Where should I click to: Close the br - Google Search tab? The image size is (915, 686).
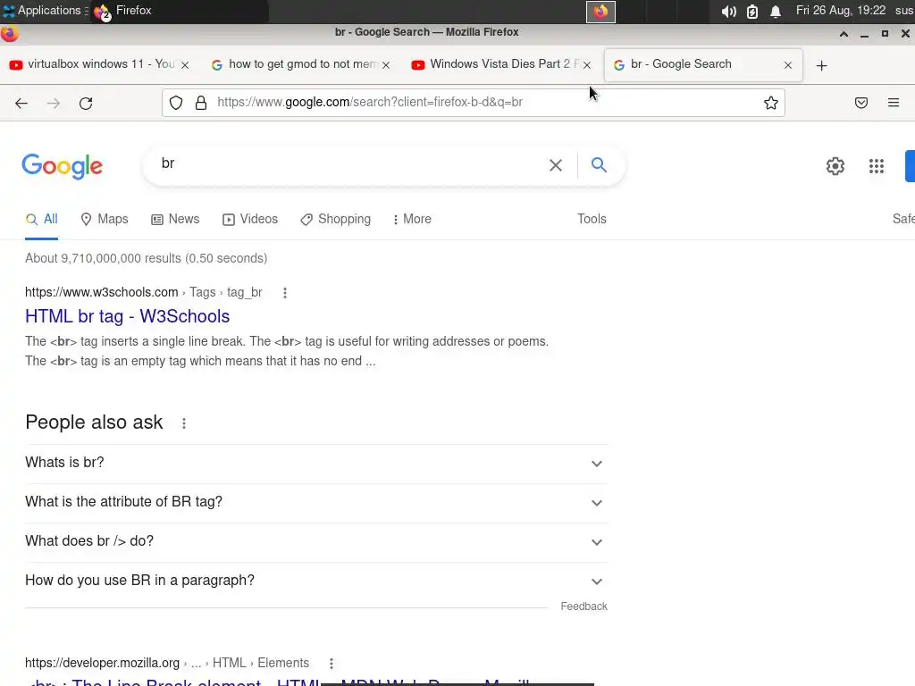click(788, 65)
